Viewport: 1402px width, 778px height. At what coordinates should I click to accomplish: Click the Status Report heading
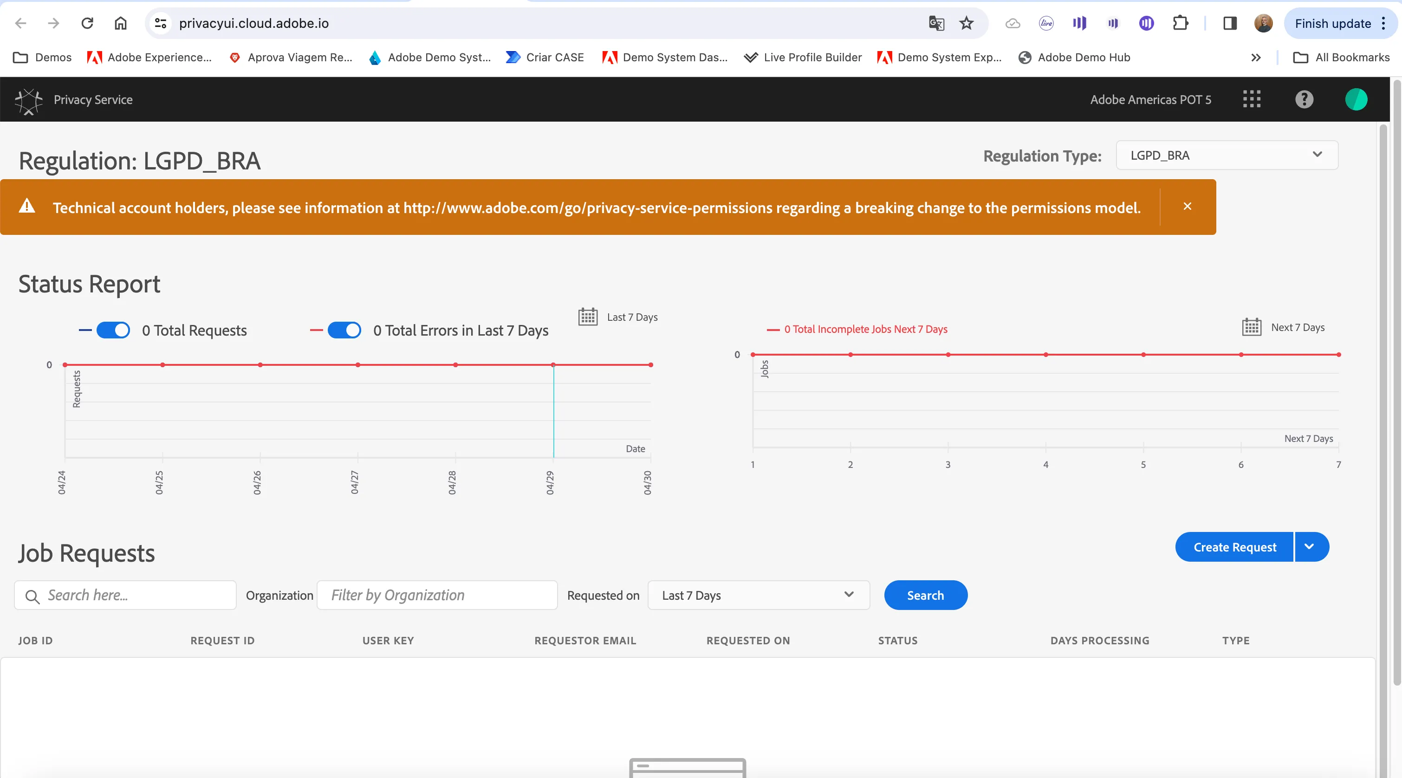tap(89, 284)
